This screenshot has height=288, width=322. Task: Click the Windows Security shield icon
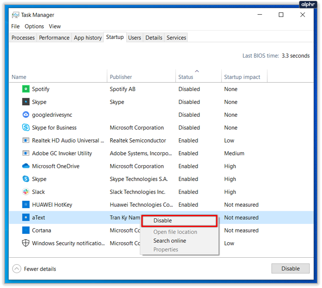point(26,243)
